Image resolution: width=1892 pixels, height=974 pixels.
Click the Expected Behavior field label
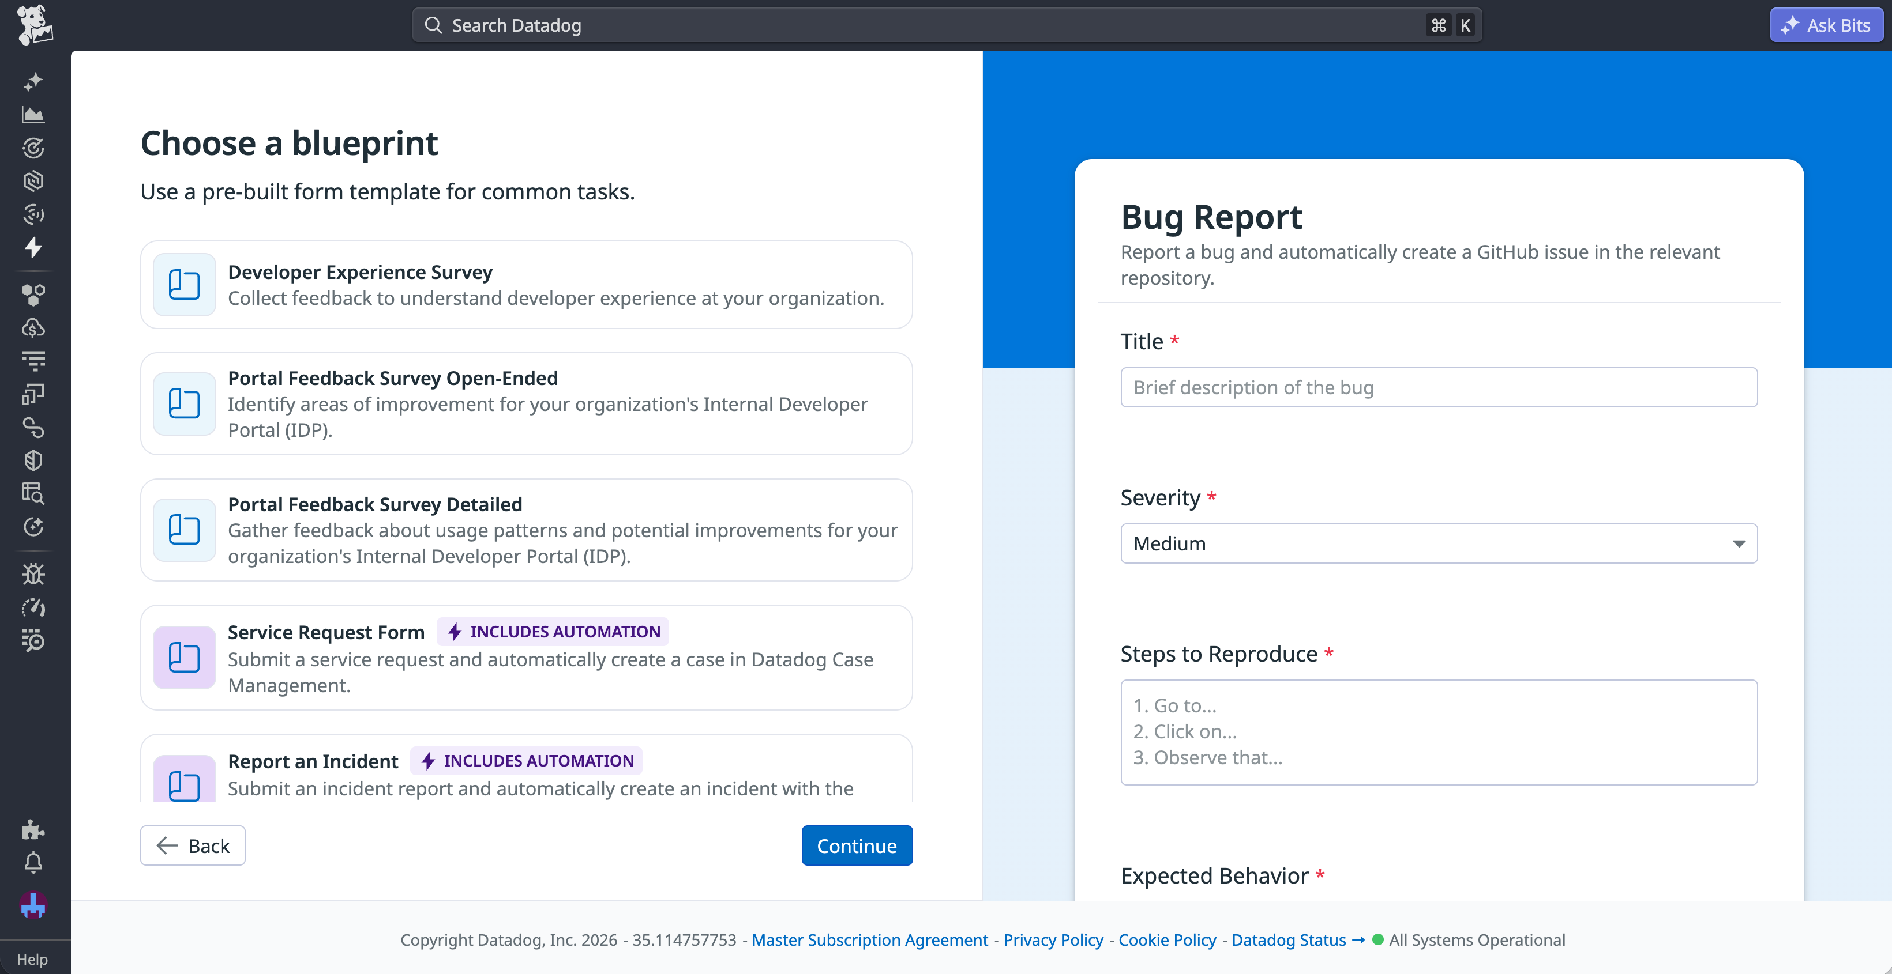coord(1214,875)
